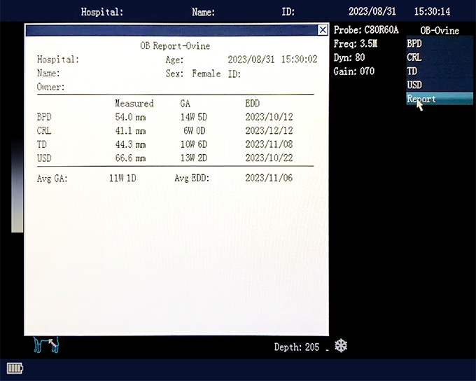
Task: Click the battery status icon
Action: [x=15, y=368]
